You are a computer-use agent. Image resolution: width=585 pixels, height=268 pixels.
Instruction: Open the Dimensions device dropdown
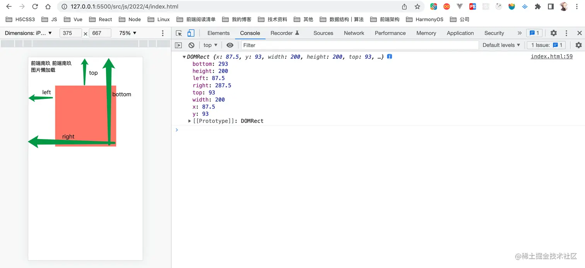(28, 33)
